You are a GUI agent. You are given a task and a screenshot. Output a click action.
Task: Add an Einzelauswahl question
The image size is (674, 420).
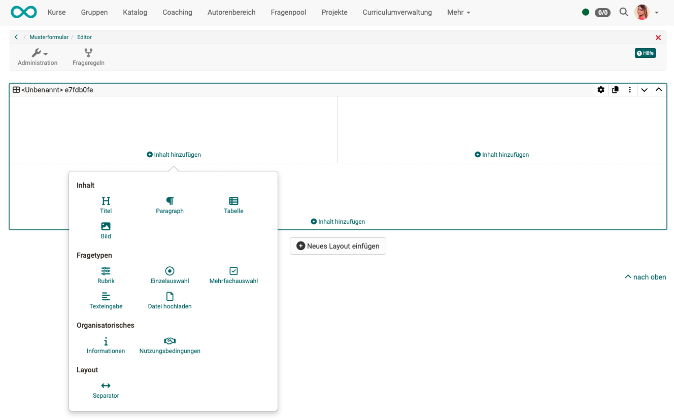pyautogui.click(x=170, y=275)
